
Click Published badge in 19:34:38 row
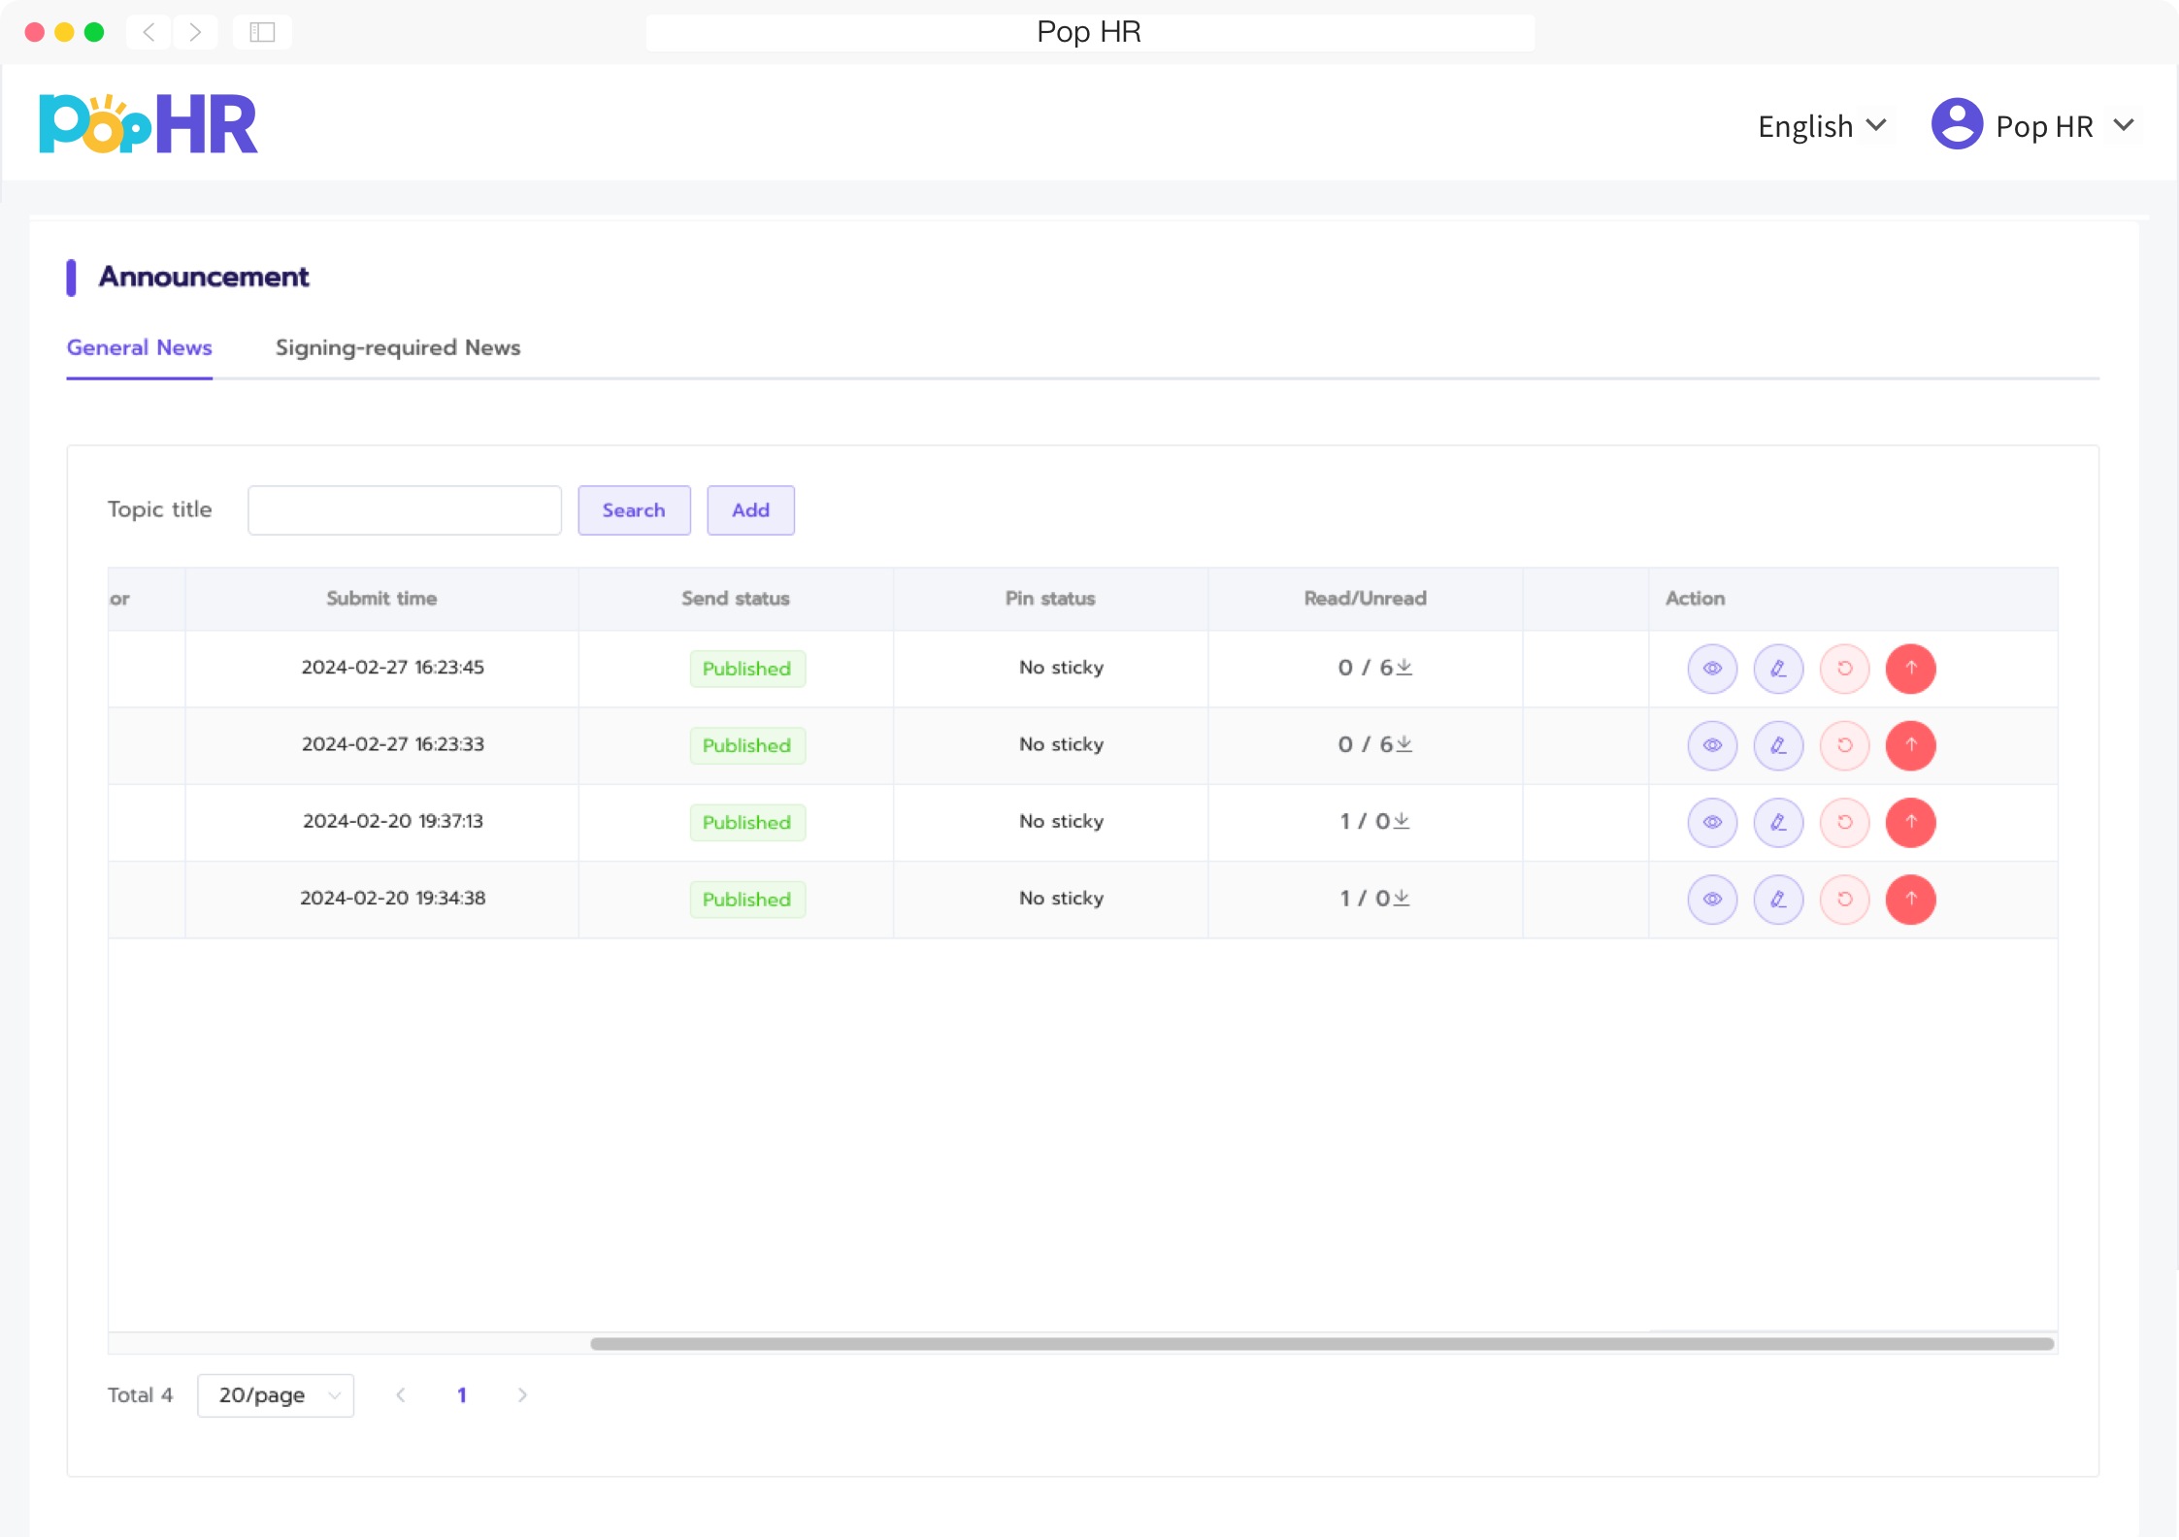747,900
